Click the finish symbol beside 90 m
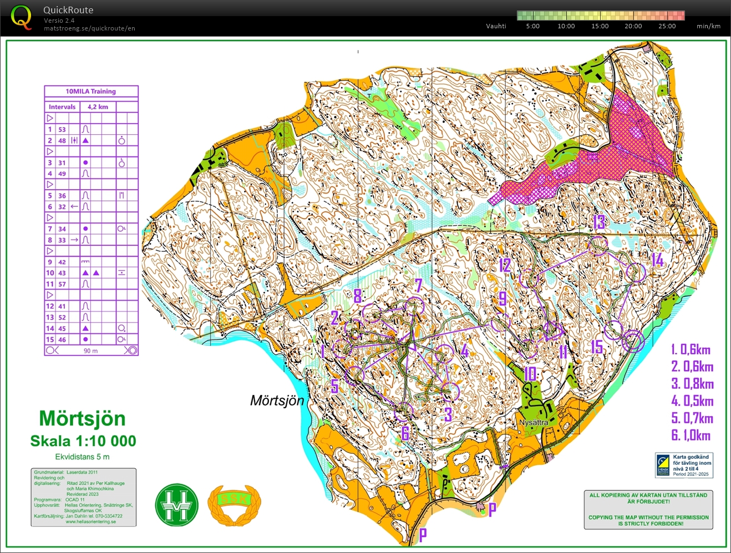Screen dimensions: 731x553 pos(131,351)
